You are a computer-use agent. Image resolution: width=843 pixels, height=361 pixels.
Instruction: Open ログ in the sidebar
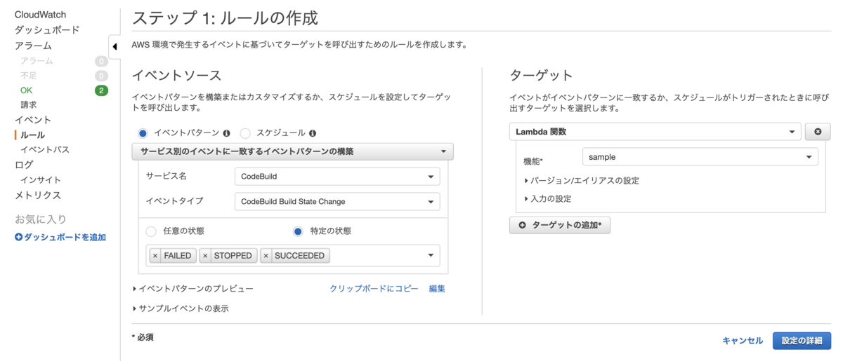tap(24, 165)
